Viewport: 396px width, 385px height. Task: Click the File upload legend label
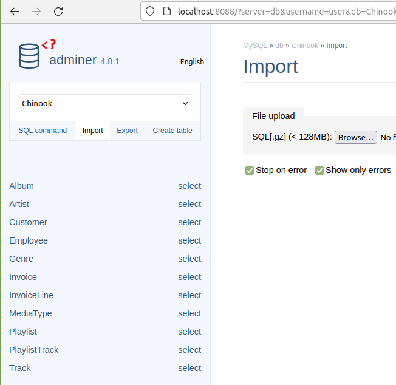click(x=273, y=116)
